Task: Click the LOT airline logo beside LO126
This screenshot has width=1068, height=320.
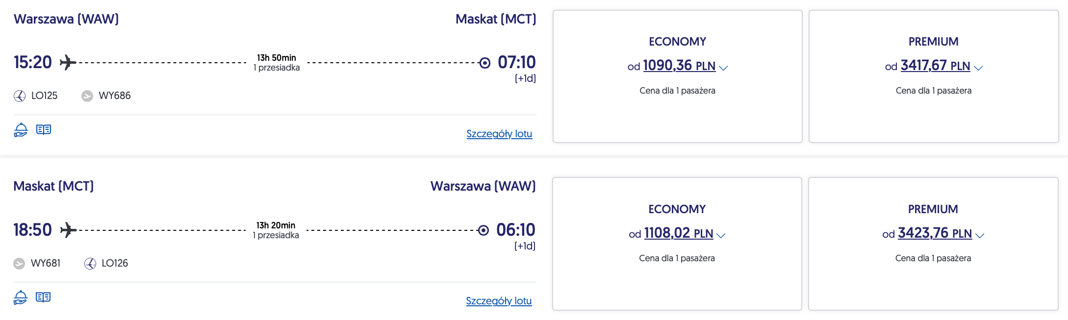Action: 90,264
